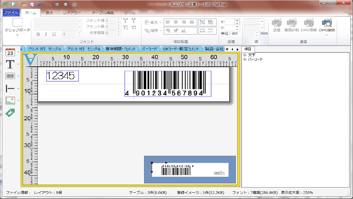Click the justify align icon in 項目配置
Screen dimensions: 353x199
coord(192,22)
